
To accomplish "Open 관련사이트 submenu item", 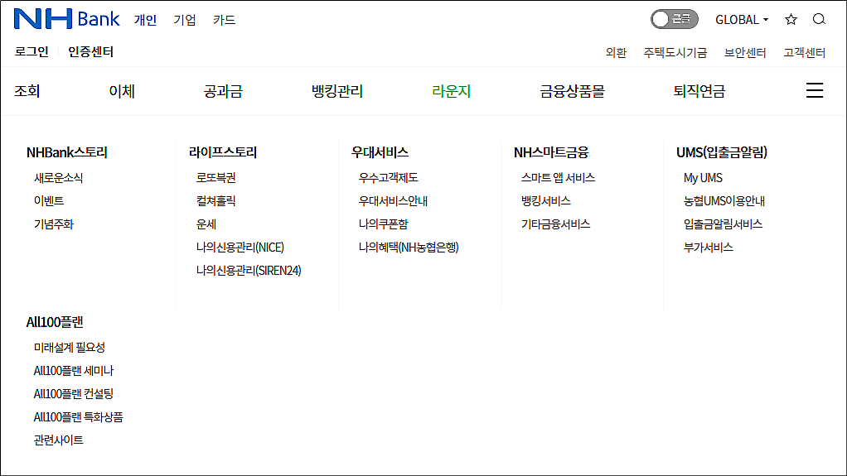I will (58, 440).
